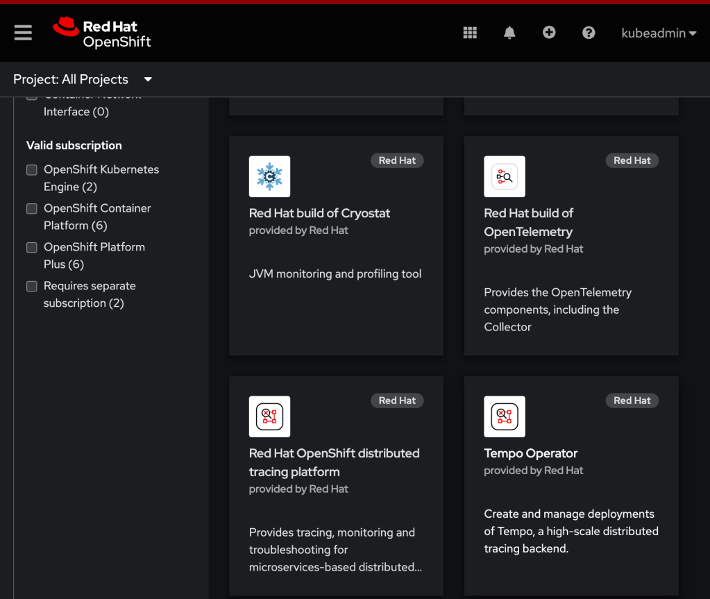The image size is (710, 599).
Task: Open the notifications bell
Action: (509, 33)
